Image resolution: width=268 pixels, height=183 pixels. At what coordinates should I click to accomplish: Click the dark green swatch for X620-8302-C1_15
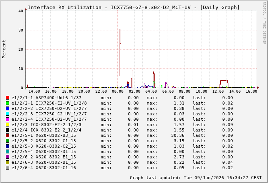[7, 141]
